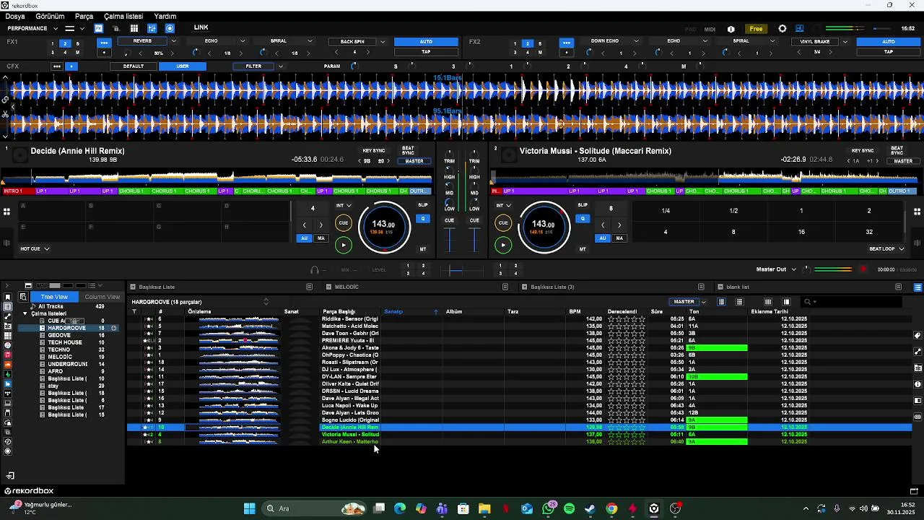The height and width of the screenshot is (520, 924).
Task: Toggle Deck 2 MT master tempo
Action: click(x=583, y=249)
